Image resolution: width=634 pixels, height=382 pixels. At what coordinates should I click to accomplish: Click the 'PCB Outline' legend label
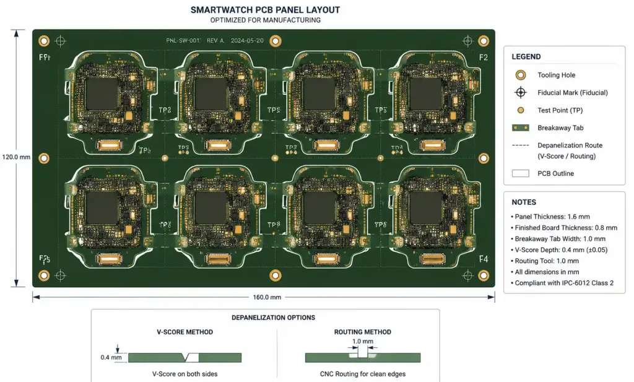coord(555,173)
